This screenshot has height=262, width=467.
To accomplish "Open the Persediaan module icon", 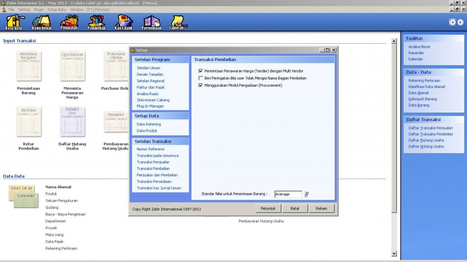I will pyautogui.click(x=151, y=22).
